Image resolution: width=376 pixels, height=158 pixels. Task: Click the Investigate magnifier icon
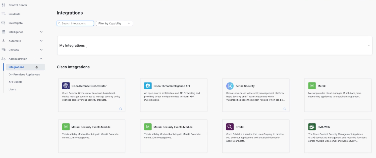pos(4,23)
